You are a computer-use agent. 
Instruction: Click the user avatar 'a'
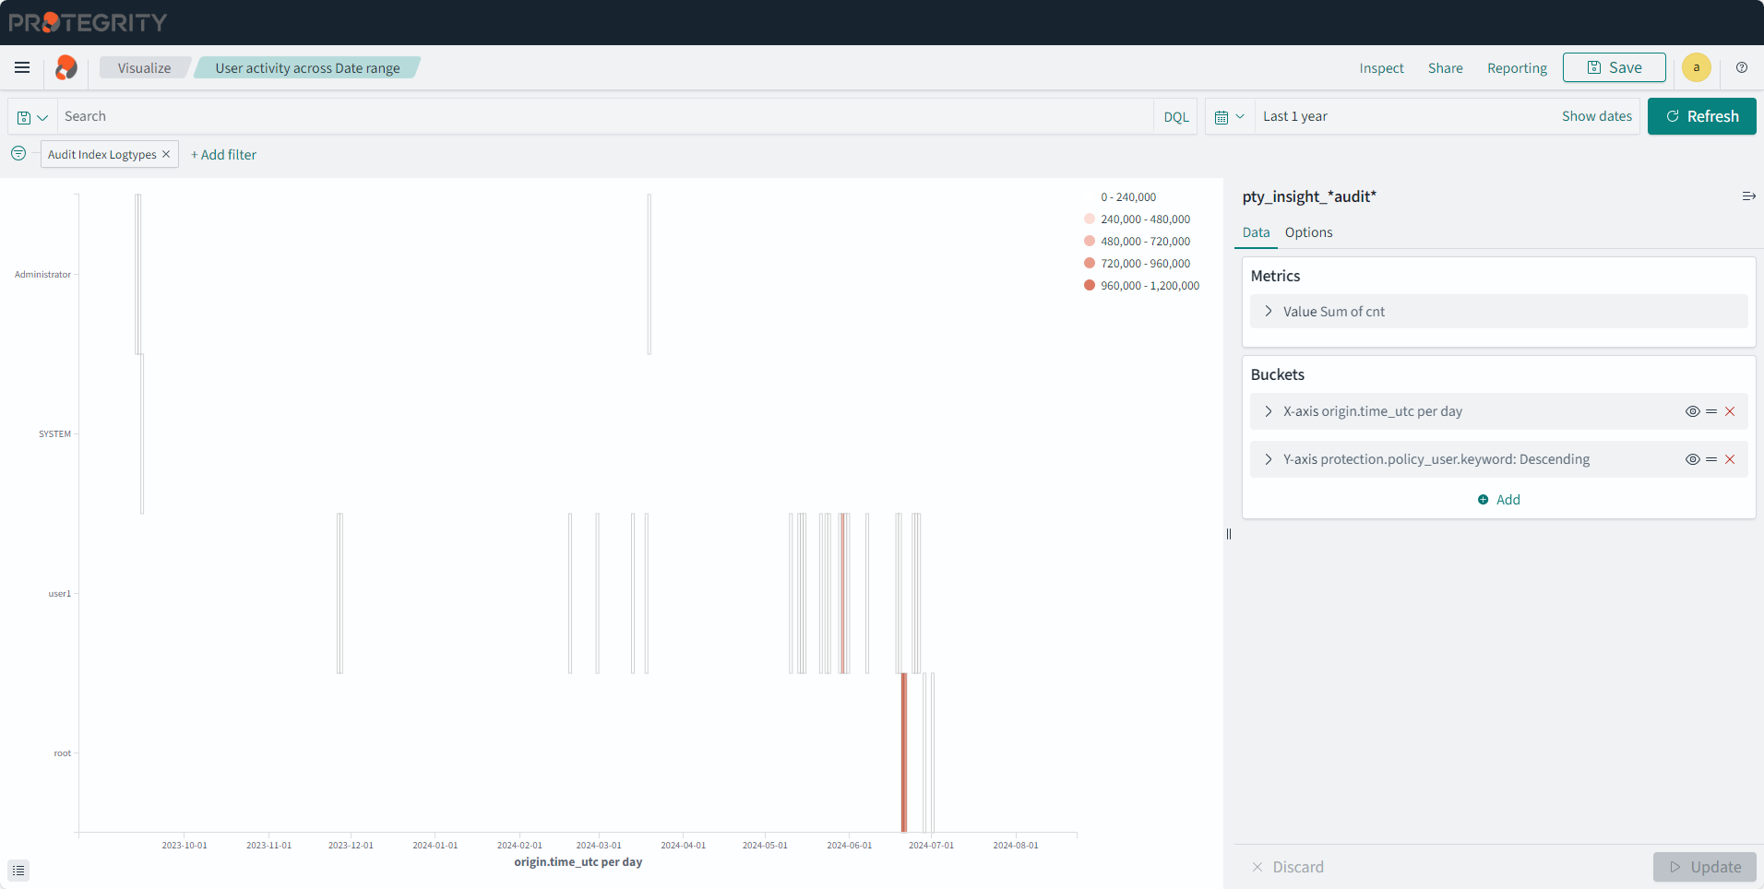(x=1697, y=67)
